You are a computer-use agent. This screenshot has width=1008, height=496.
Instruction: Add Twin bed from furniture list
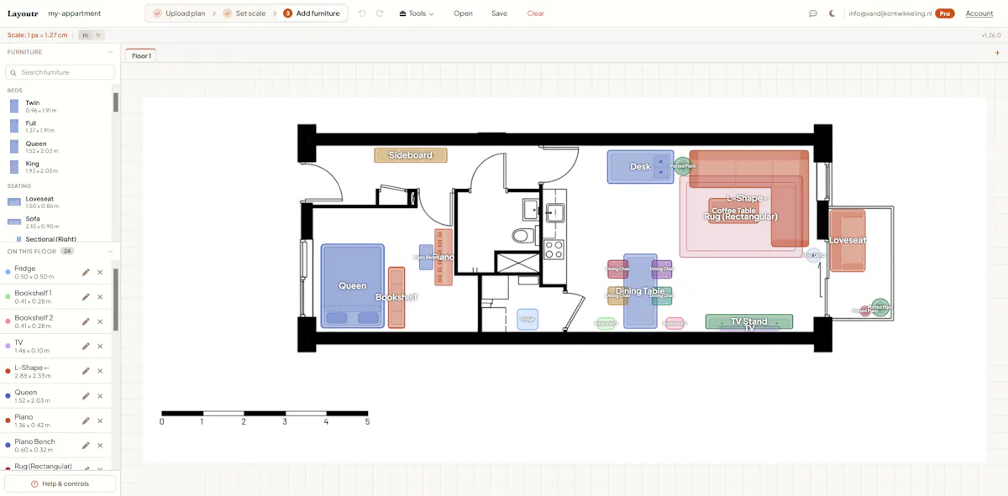[55, 107]
